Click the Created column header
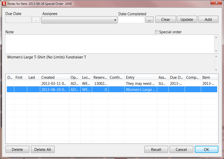 54,77
